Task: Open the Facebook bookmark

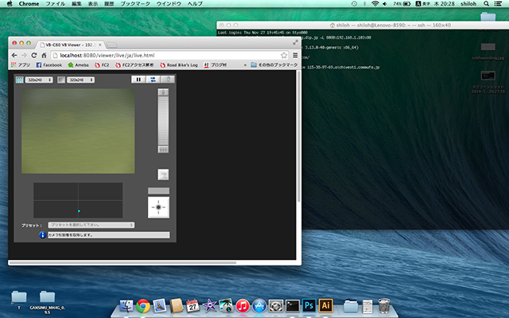Action: point(49,65)
